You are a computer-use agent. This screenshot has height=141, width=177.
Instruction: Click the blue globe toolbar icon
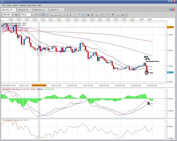(x=83, y=15)
